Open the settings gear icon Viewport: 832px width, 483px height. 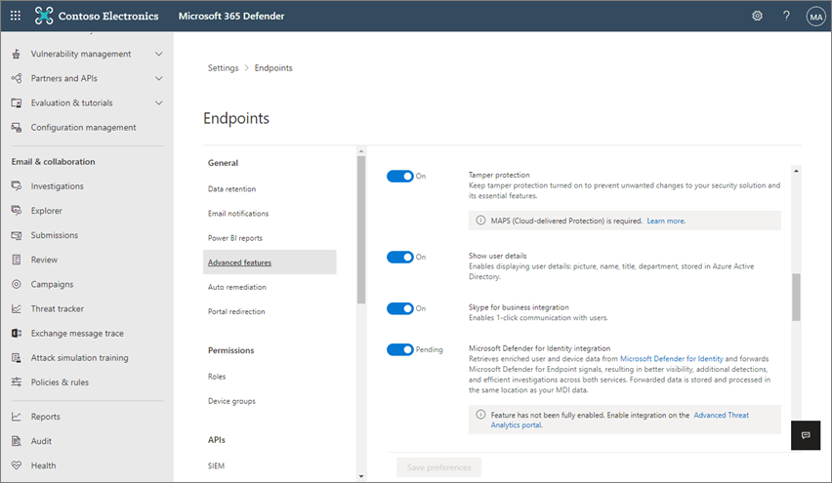(757, 16)
